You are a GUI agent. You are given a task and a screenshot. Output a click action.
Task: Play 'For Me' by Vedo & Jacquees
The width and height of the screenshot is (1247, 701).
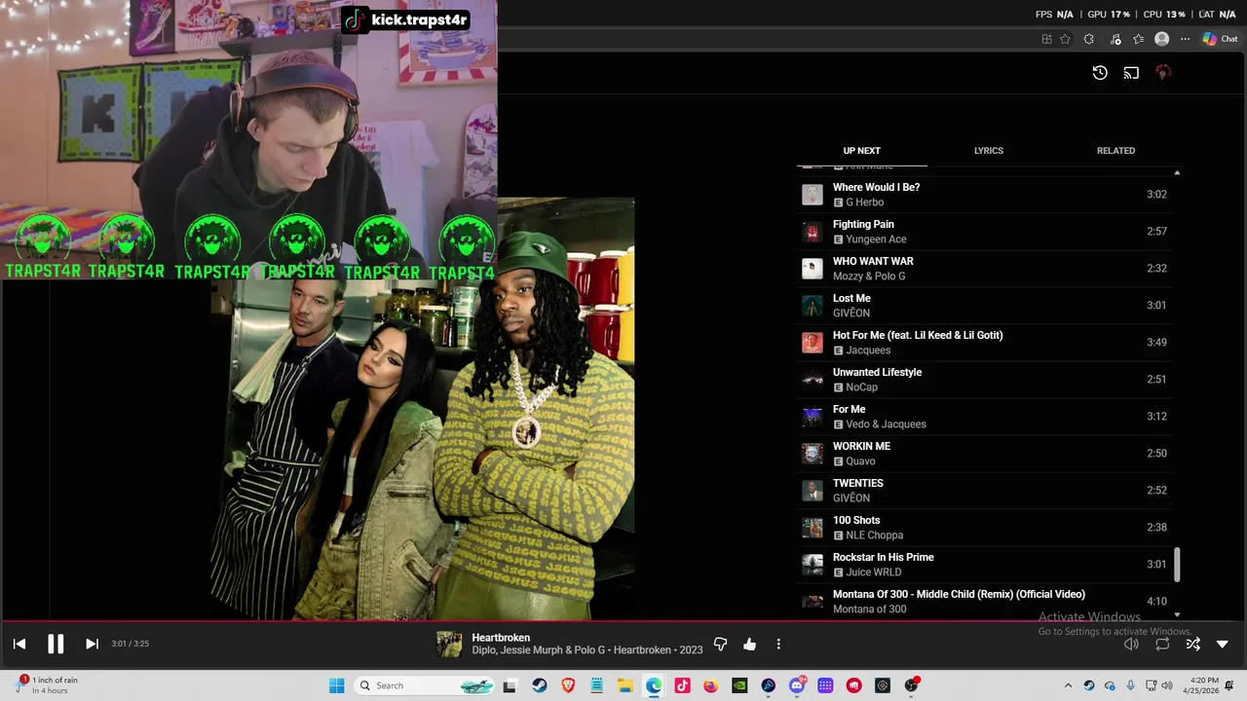[984, 417]
